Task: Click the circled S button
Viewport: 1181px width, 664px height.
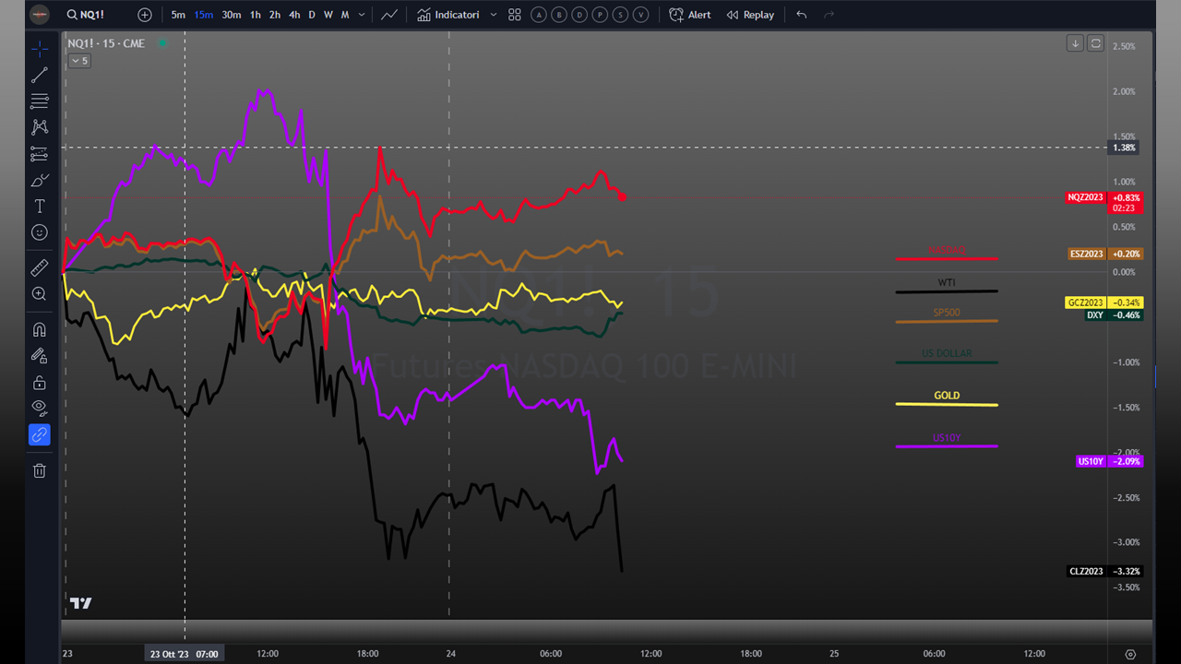Action: point(620,15)
